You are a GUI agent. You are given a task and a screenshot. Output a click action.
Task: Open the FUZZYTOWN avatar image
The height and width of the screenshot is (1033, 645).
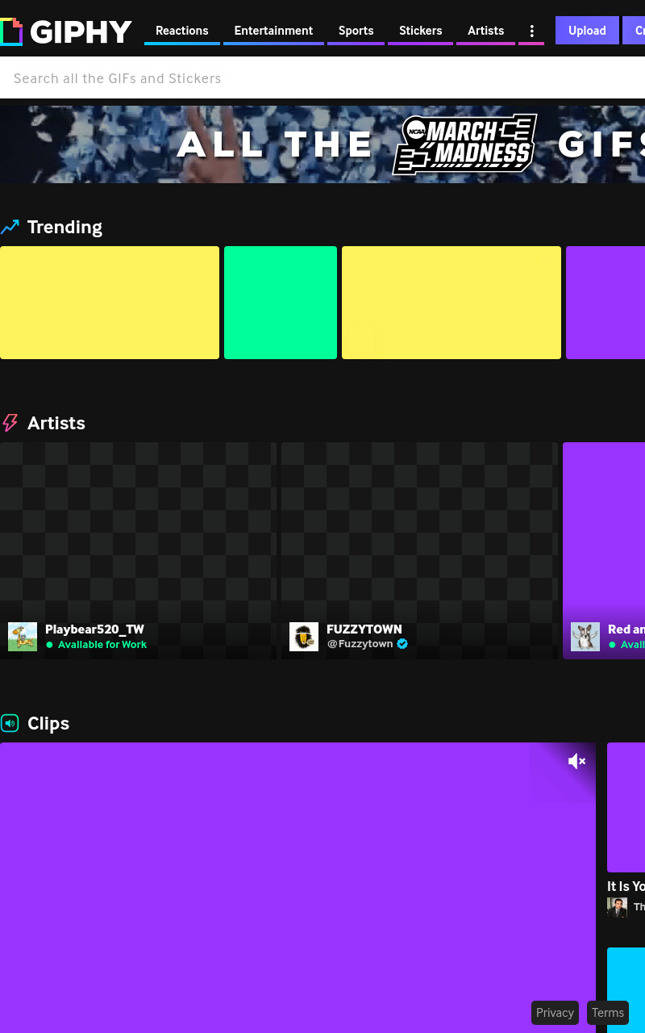click(x=304, y=637)
